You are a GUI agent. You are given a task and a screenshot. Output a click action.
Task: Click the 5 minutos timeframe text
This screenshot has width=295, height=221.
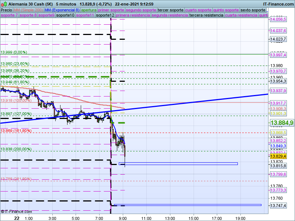coord(66,4)
